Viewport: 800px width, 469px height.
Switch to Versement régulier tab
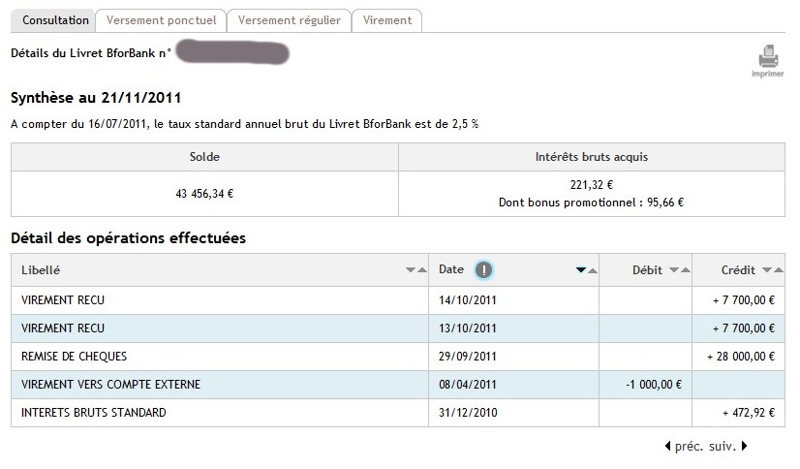click(290, 20)
